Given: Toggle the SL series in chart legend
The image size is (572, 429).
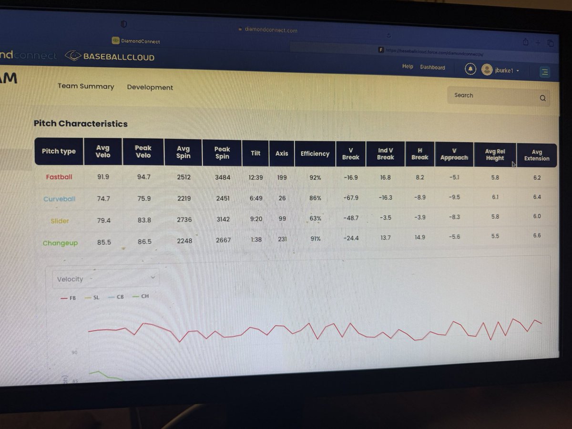Looking at the screenshot, I should (92, 296).
